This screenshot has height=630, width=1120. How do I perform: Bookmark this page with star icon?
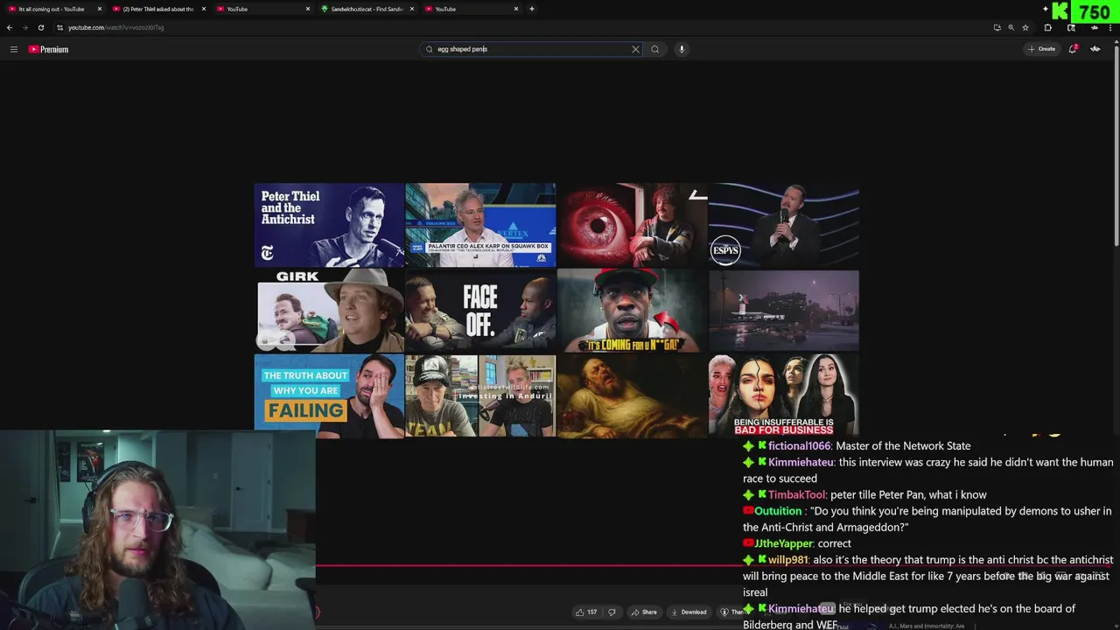tap(1025, 27)
